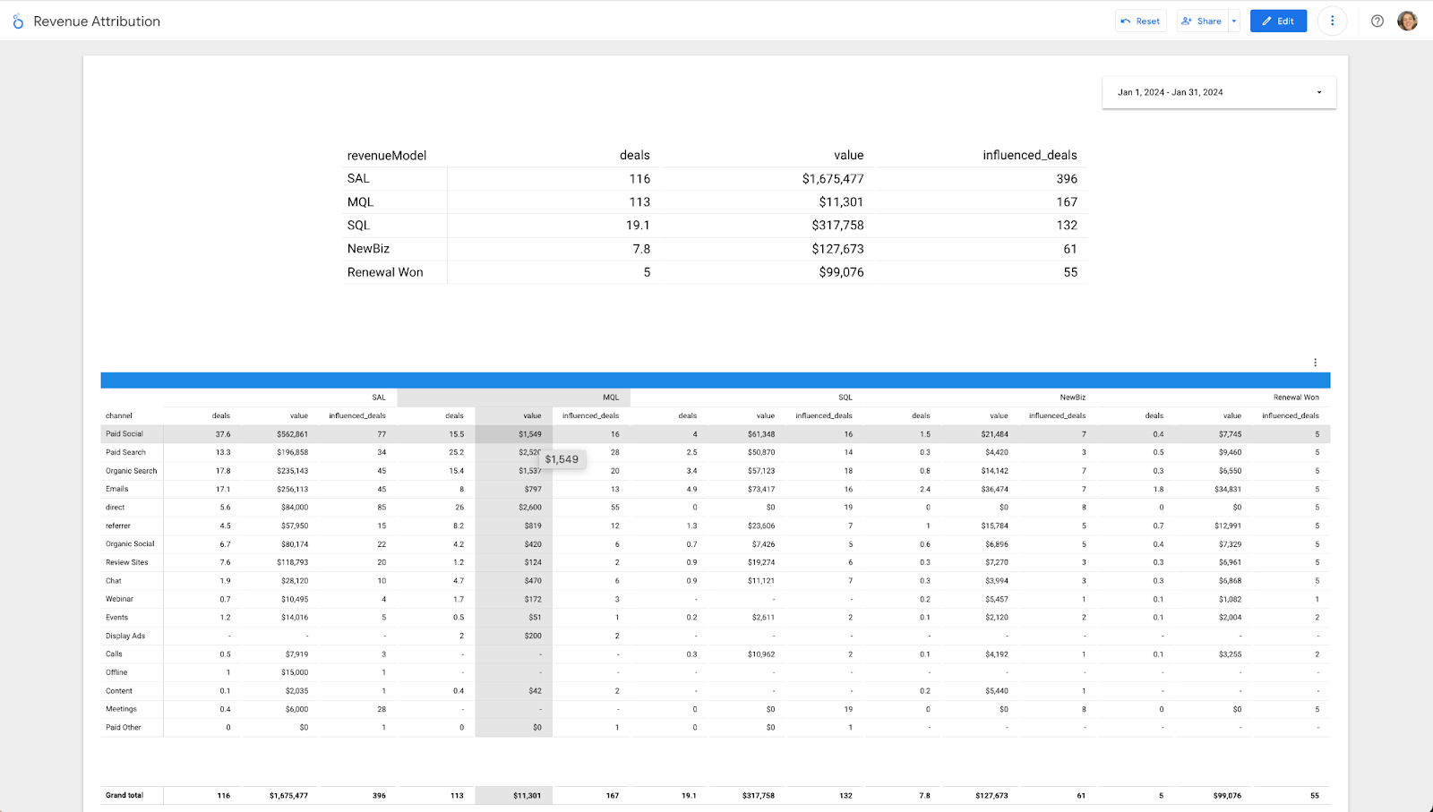Click the $1,675,477 summary value

click(x=833, y=179)
